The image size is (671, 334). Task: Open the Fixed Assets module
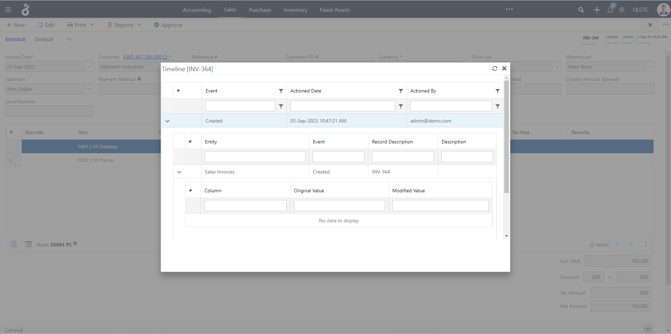pyautogui.click(x=334, y=10)
